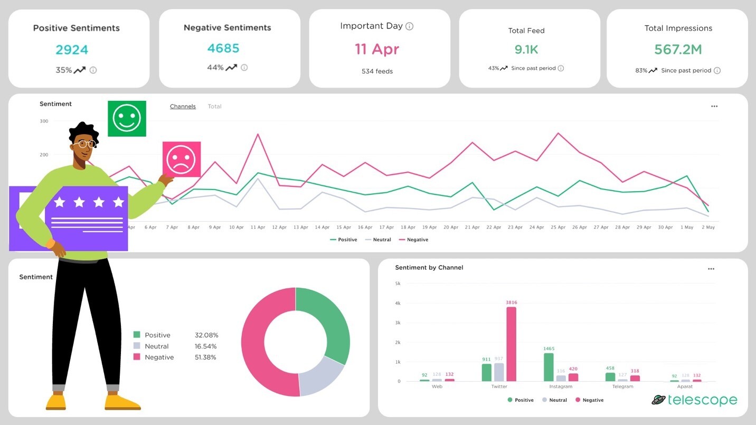The width and height of the screenshot is (756, 425).
Task: Click the info icon in Total Feed card
Action: [x=561, y=68]
